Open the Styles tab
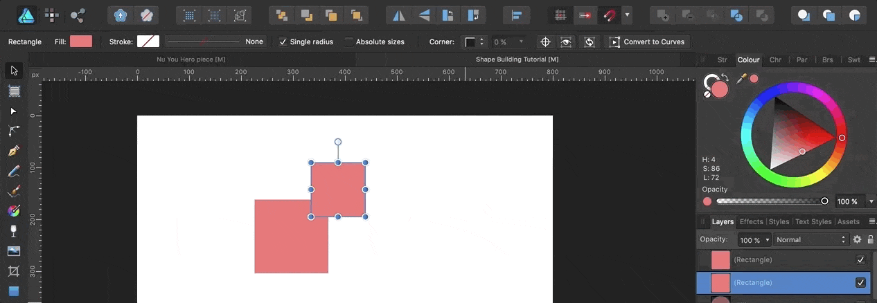Viewport: 877px width, 303px height. [x=779, y=222]
